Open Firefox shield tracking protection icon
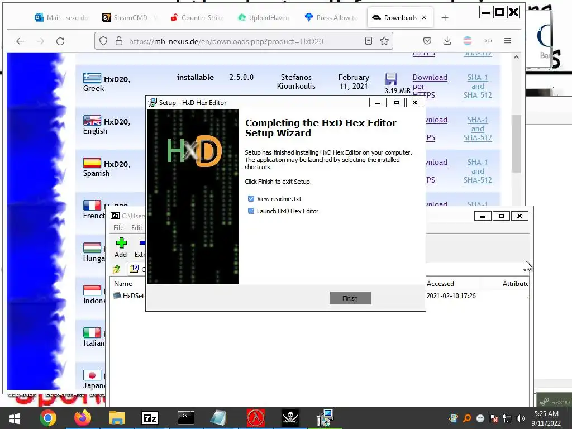The image size is (572, 429). (x=103, y=41)
